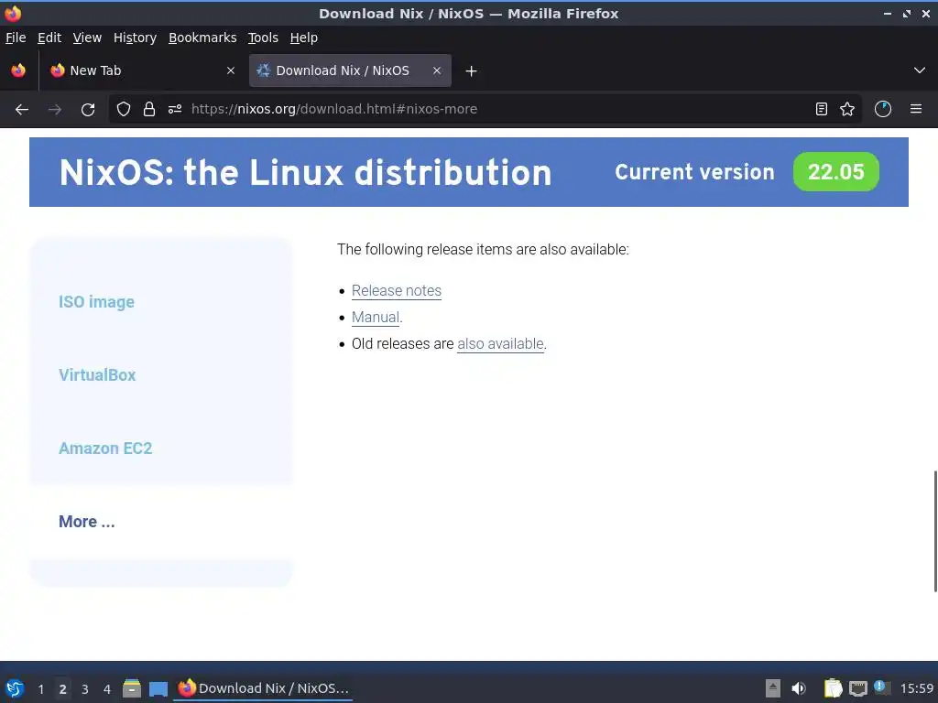The image size is (938, 703).
Task: Select the Download Nix / NixOS tab
Action: click(350, 70)
